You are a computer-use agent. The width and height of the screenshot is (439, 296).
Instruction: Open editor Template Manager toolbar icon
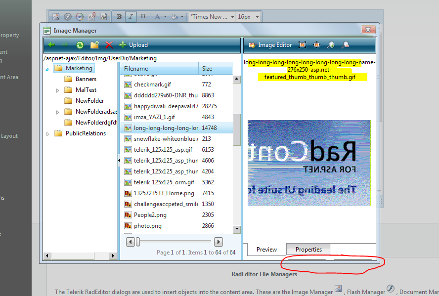pos(104,17)
